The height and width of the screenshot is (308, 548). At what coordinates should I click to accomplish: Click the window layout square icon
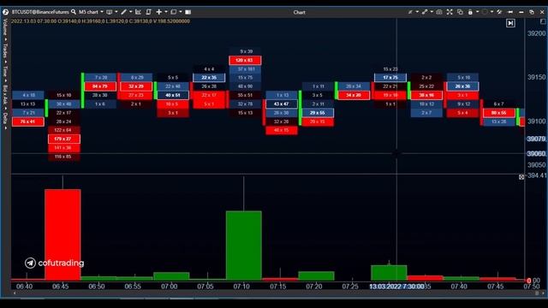173,12
